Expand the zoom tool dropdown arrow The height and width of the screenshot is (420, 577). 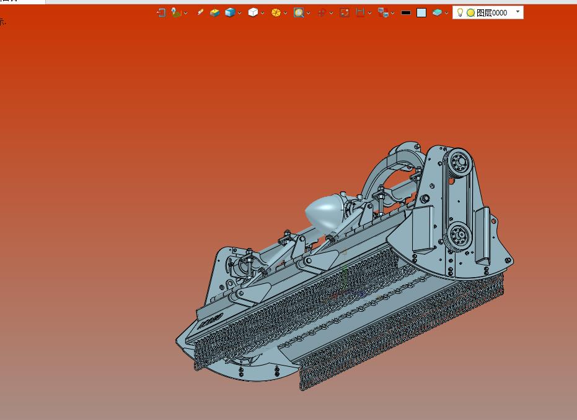tap(309, 13)
